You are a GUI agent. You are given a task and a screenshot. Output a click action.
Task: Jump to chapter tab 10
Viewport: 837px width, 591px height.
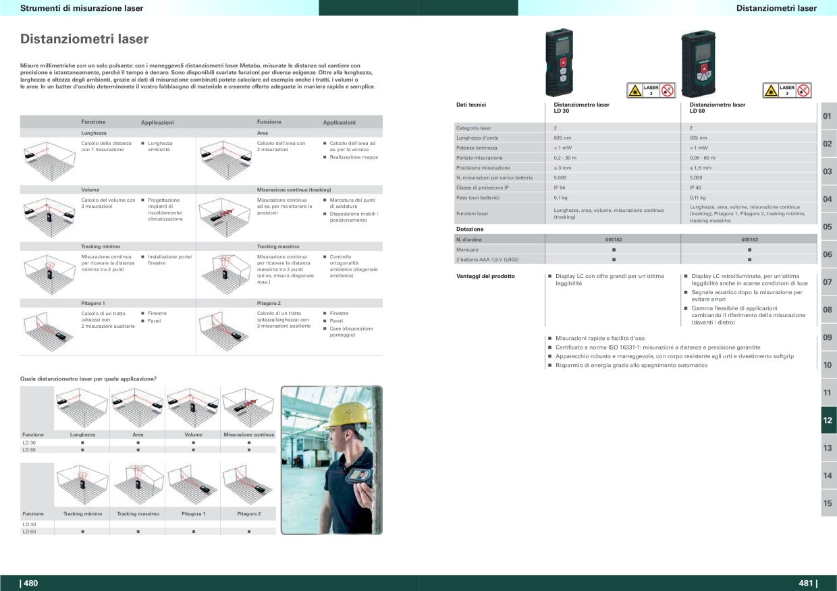828,365
